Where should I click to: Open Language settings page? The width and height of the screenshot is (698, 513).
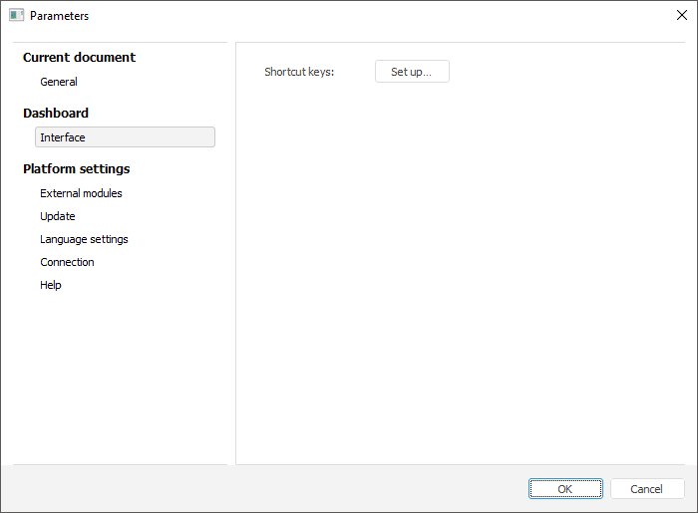[84, 239]
